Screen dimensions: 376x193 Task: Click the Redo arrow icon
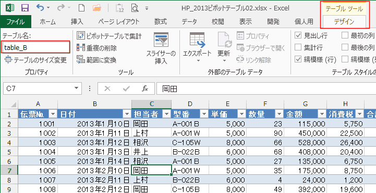(x=61, y=8)
